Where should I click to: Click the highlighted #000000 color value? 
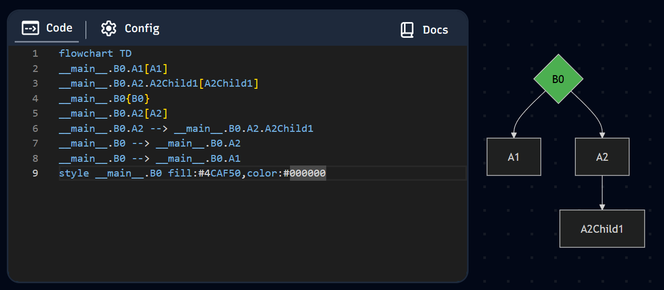[x=308, y=173]
